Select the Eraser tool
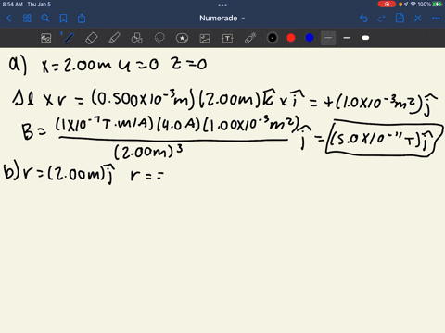Screen dimensions: 445x333 91,38
